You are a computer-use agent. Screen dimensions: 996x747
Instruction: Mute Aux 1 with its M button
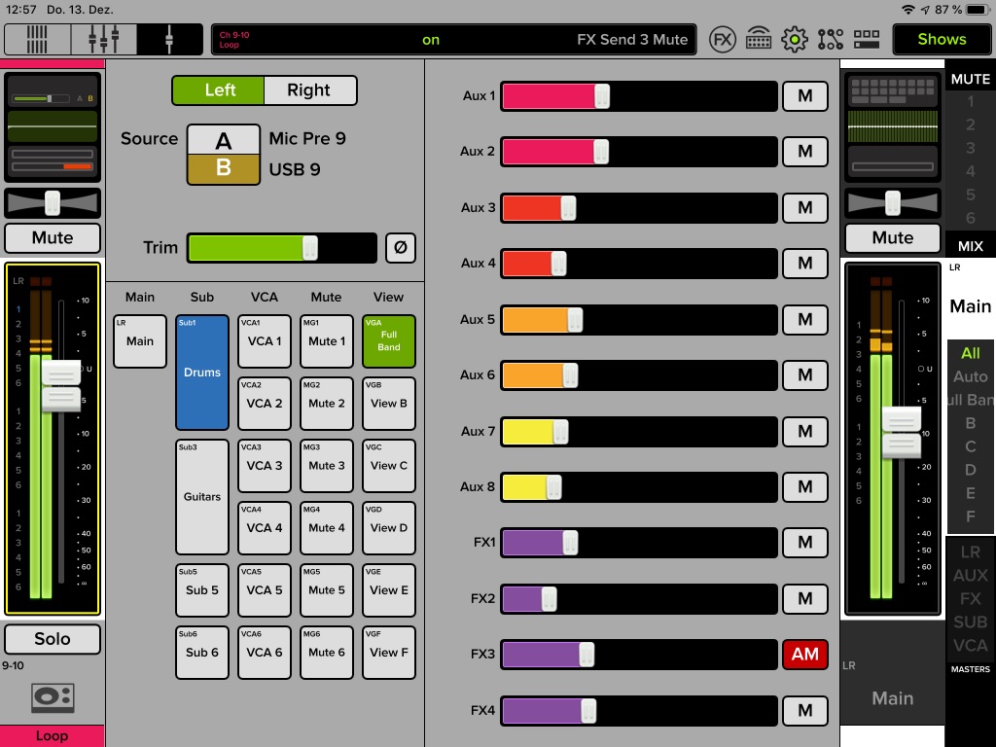tap(804, 95)
